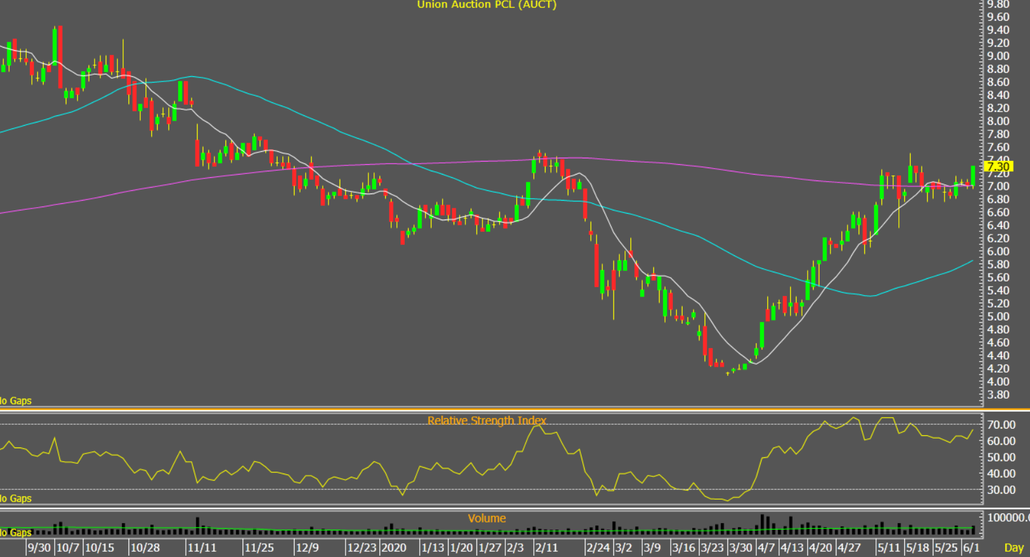Image resolution: width=1030 pixels, height=557 pixels.
Task: Click the 8.40 price axis label
Action: (x=998, y=95)
